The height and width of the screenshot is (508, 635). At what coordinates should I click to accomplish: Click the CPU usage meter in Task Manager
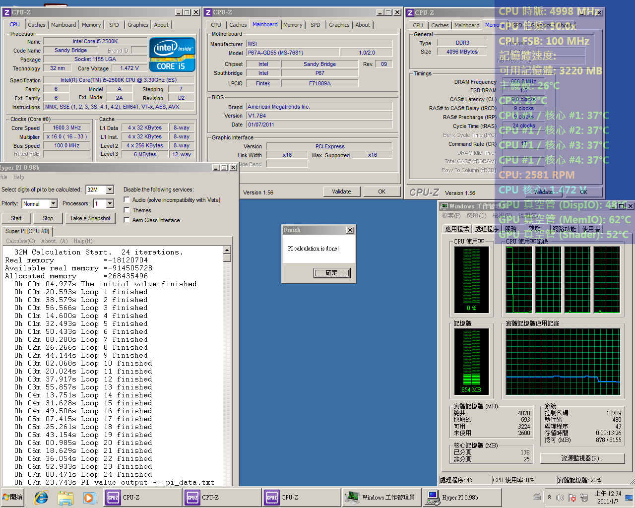(x=471, y=280)
